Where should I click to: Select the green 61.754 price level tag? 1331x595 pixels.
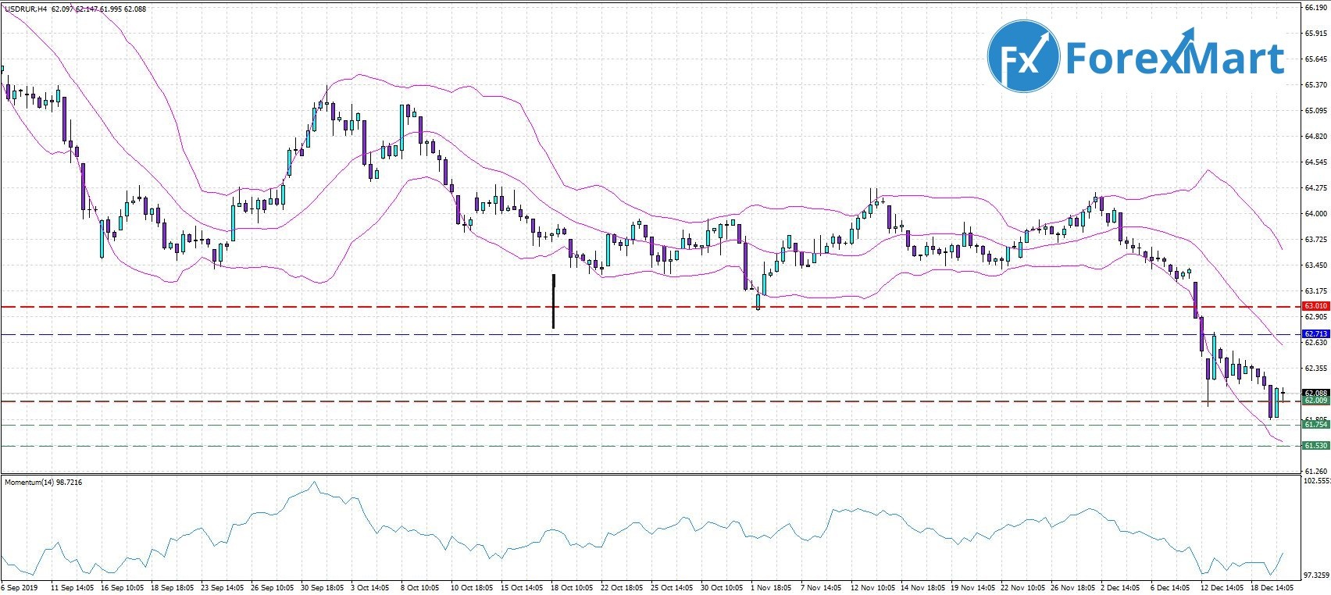1315,425
